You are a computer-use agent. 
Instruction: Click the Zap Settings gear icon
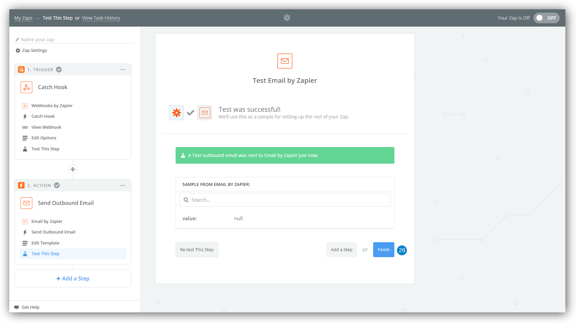tap(18, 51)
